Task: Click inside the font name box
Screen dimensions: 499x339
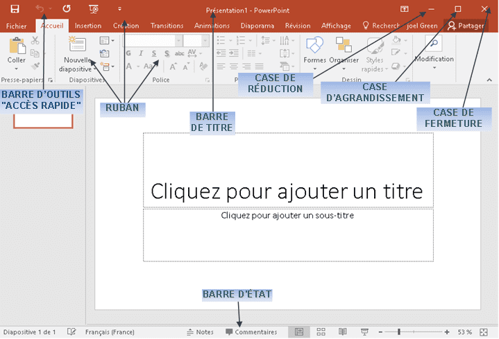Action: (x=150, y=41)
